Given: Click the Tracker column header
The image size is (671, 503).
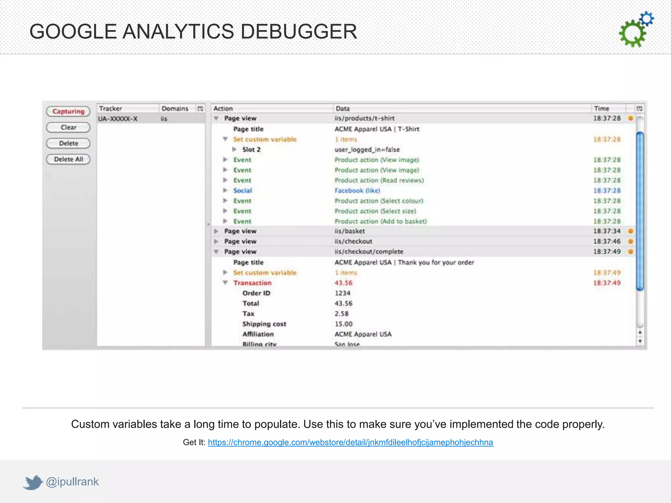Looking at the screenshot, I should 128,108.
